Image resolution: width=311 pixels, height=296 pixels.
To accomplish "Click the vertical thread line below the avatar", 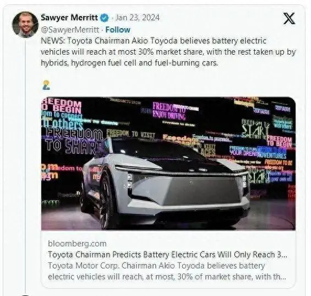I will point(25,166).
